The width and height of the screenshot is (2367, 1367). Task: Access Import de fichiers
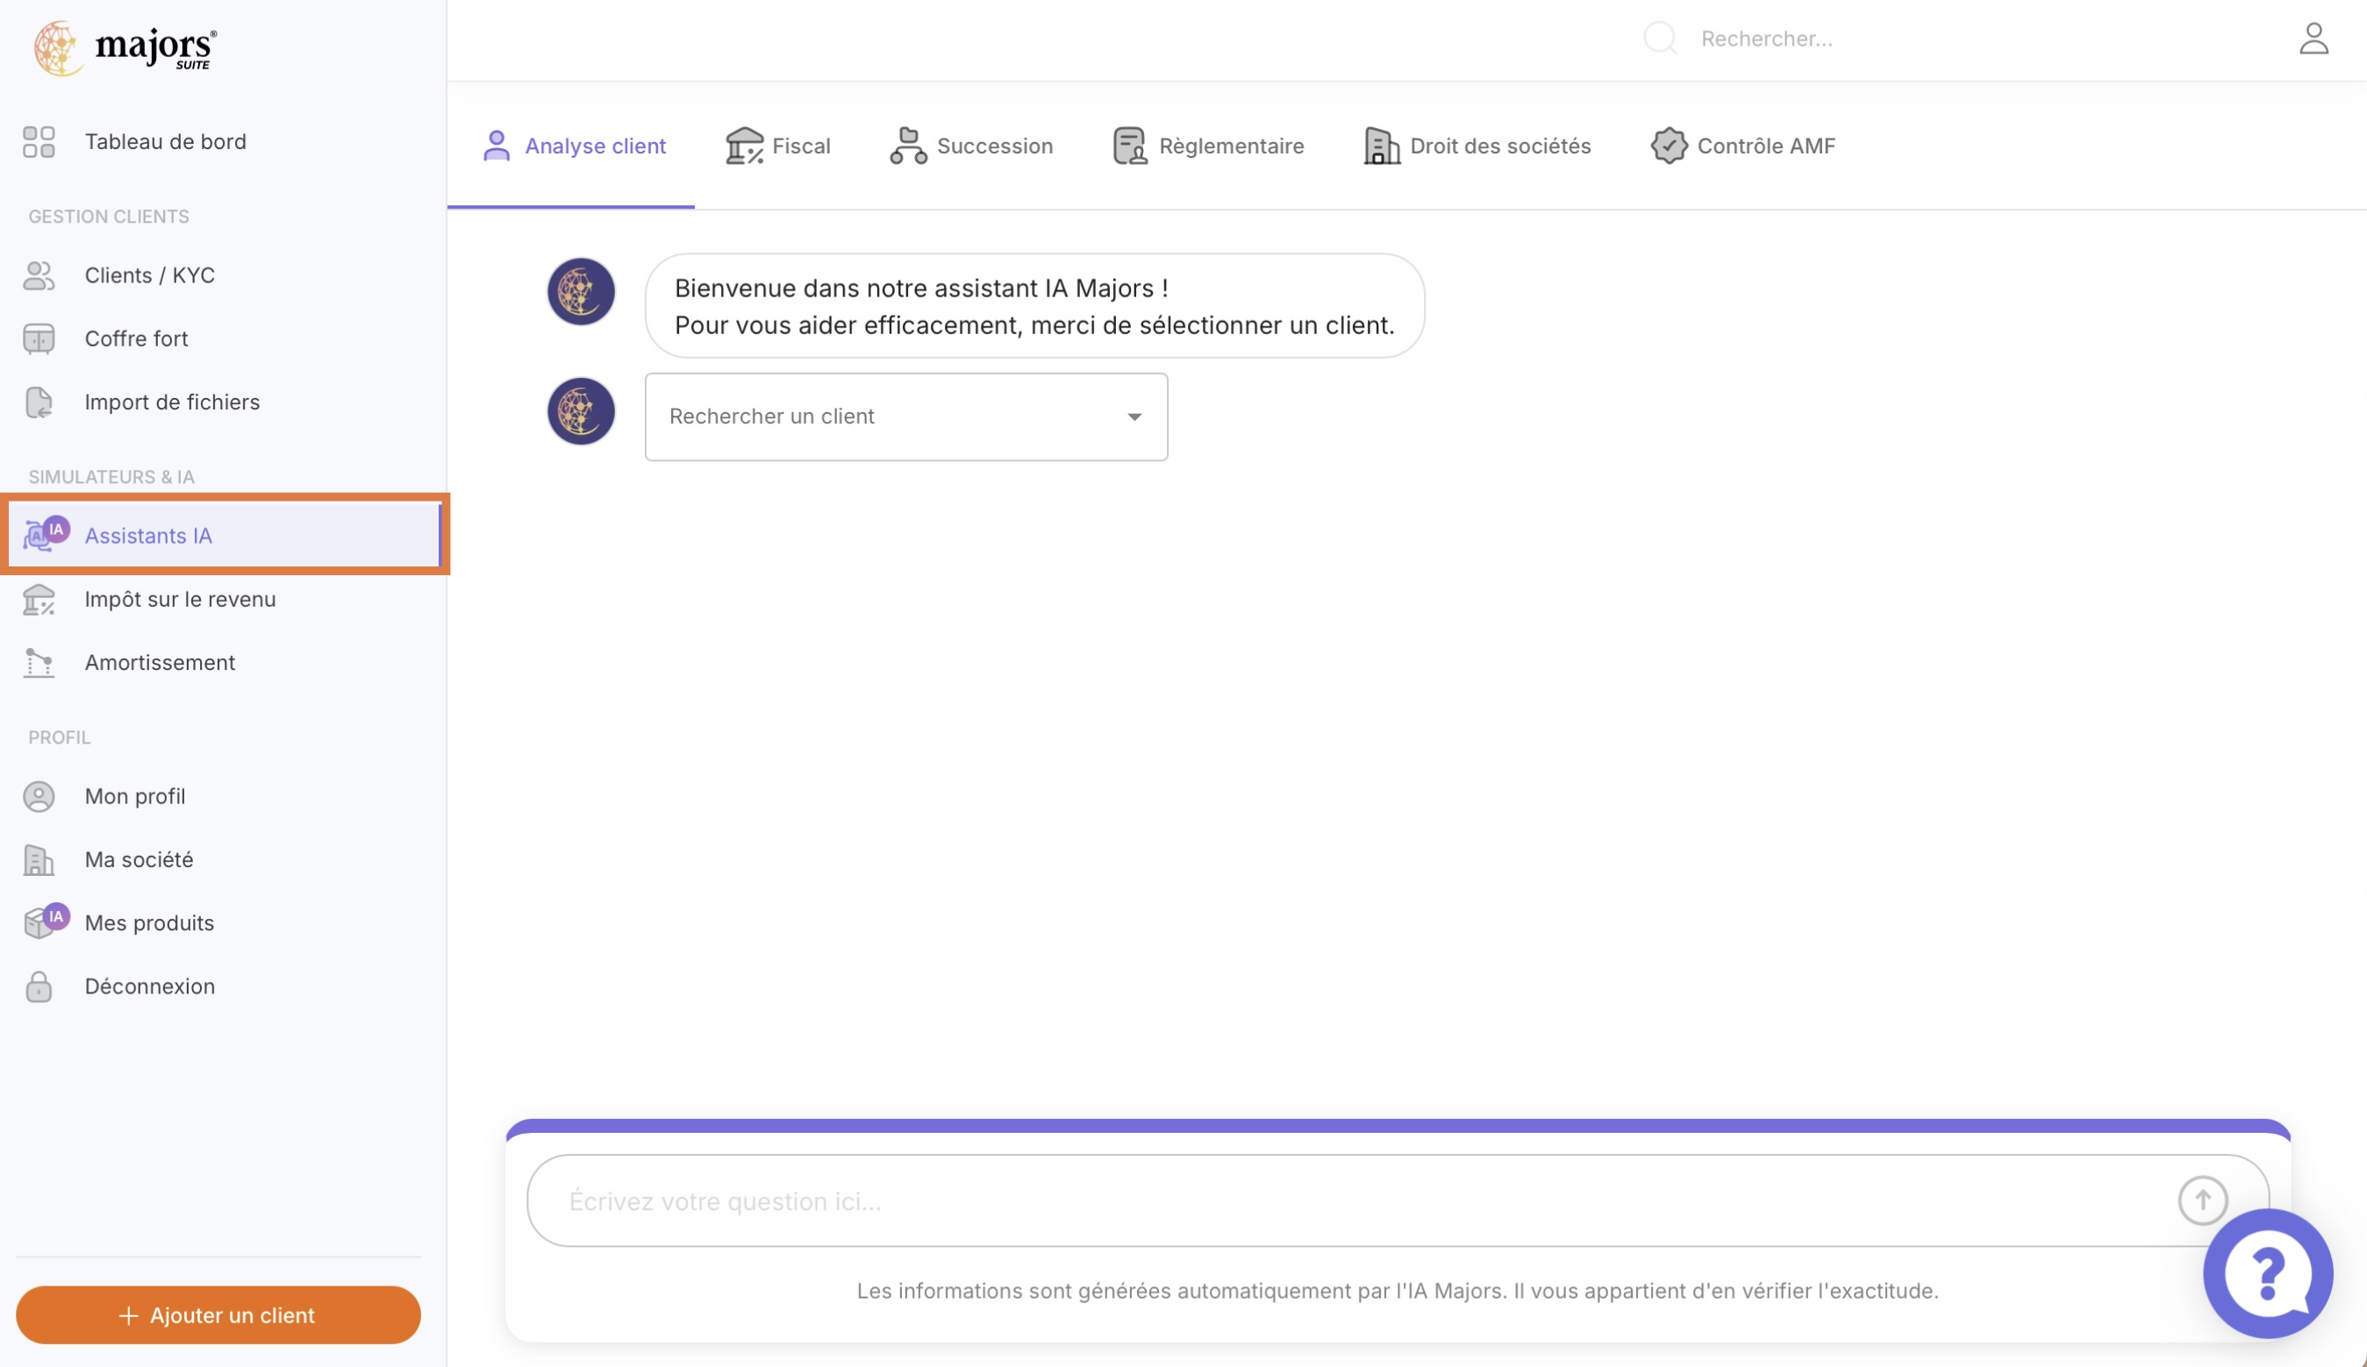pos(172,402)
